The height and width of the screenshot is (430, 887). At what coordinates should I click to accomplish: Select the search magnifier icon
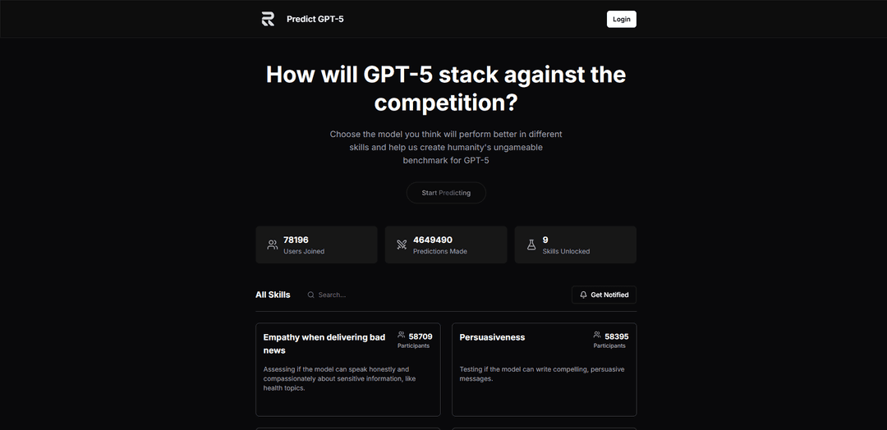tap(310, 295)
